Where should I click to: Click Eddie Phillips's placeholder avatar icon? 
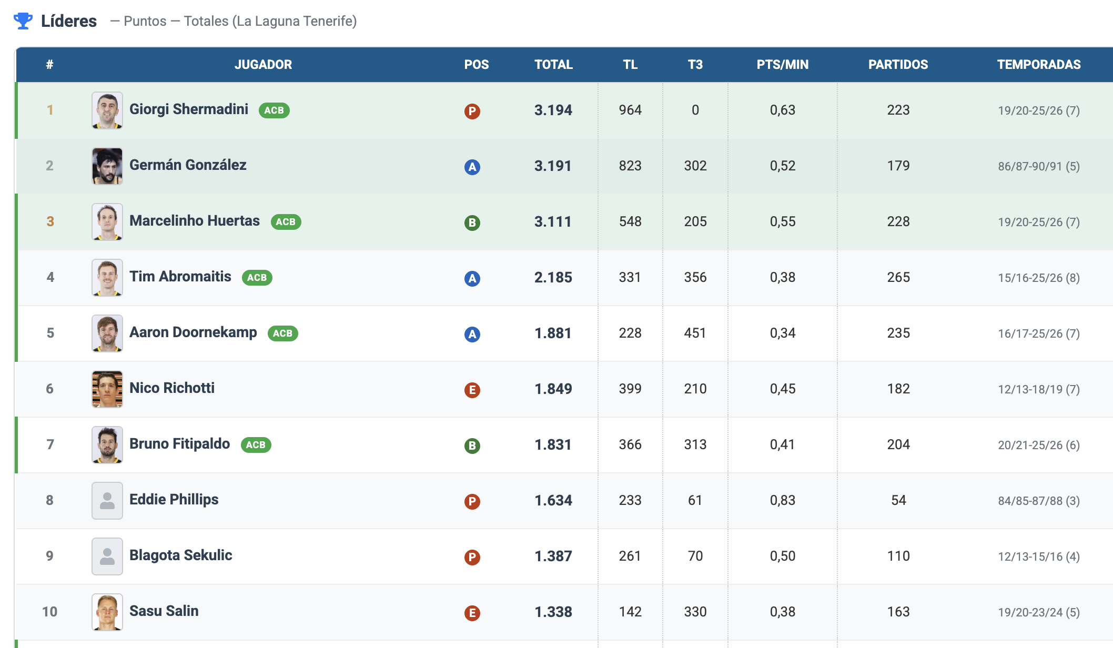click(x=107, y=500)
